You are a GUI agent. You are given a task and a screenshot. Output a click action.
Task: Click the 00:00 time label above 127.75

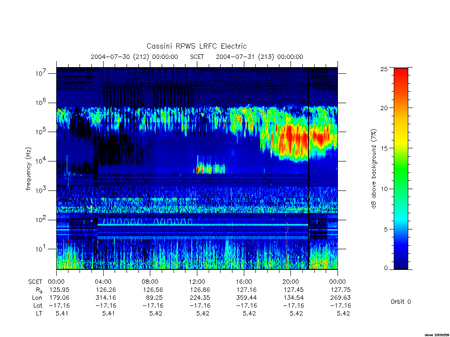(x=338, y=282)
